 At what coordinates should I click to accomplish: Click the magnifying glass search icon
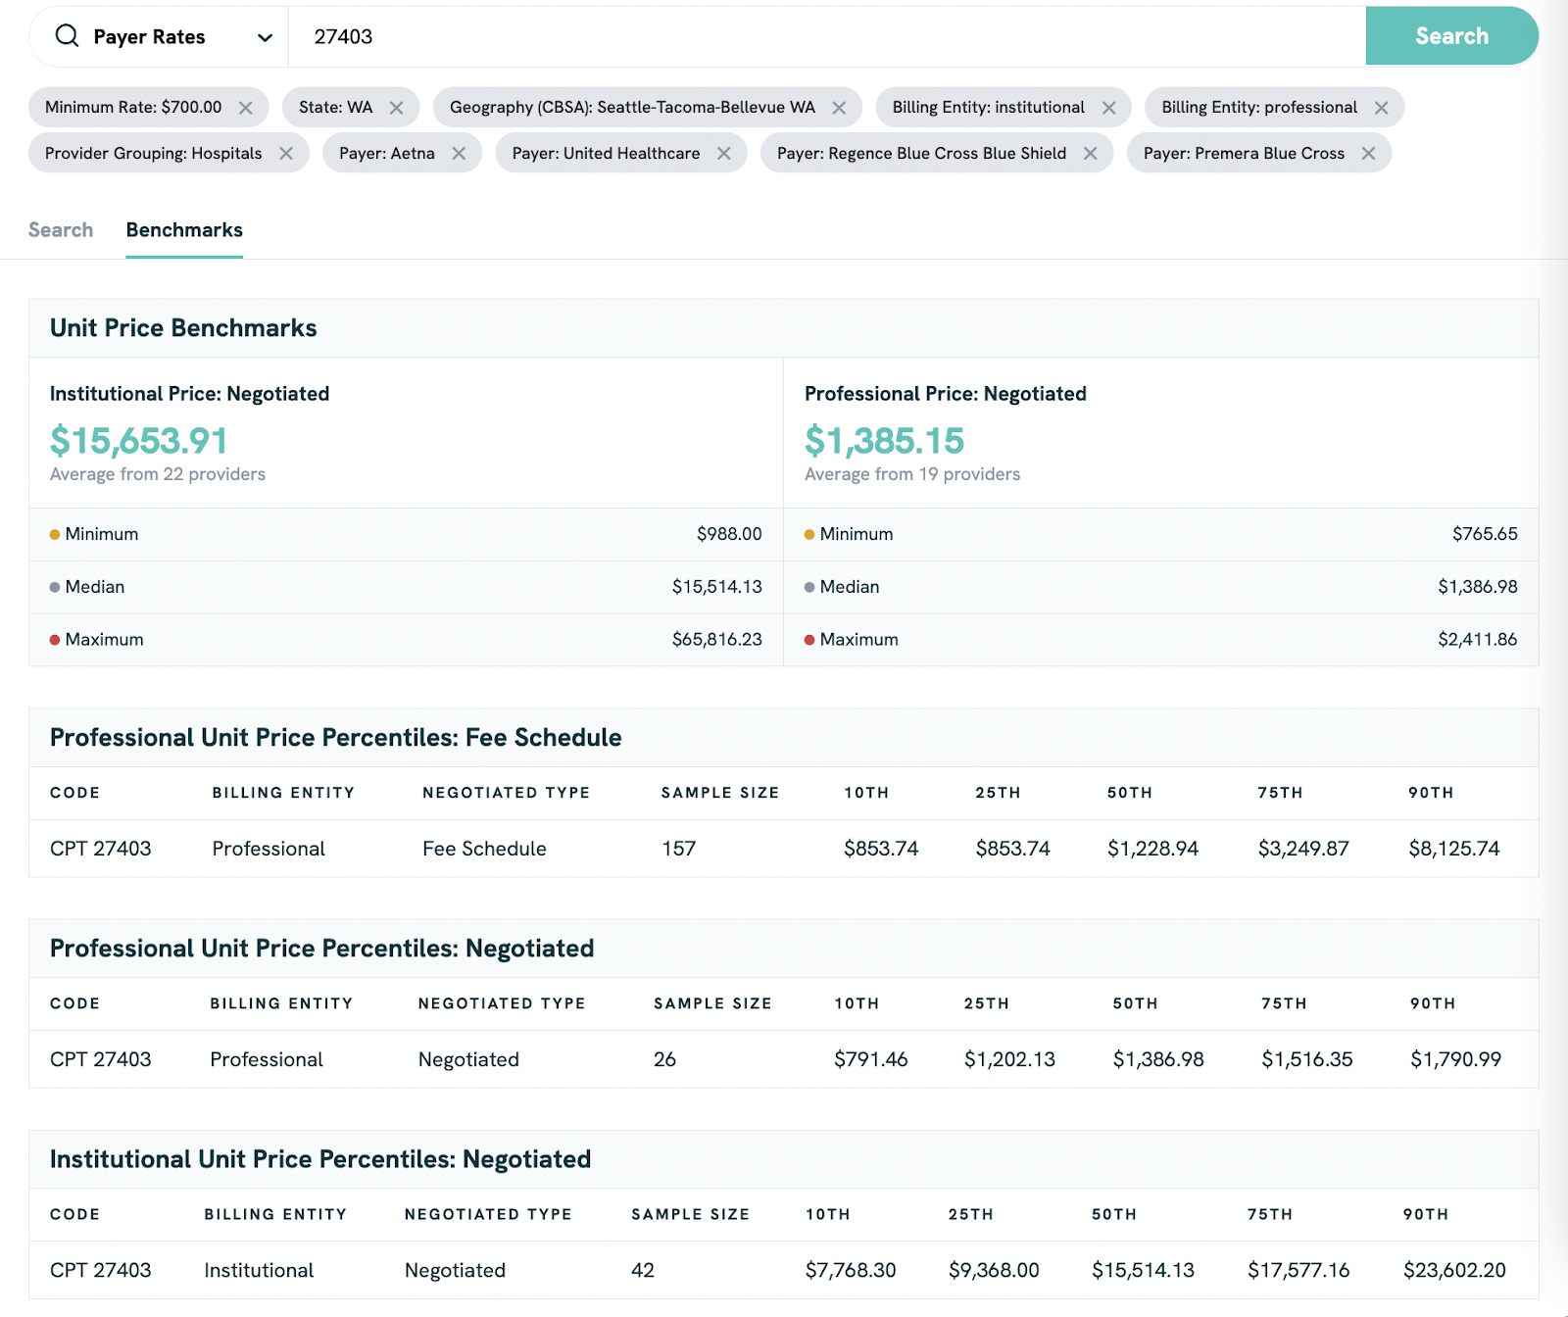(67, 36)
